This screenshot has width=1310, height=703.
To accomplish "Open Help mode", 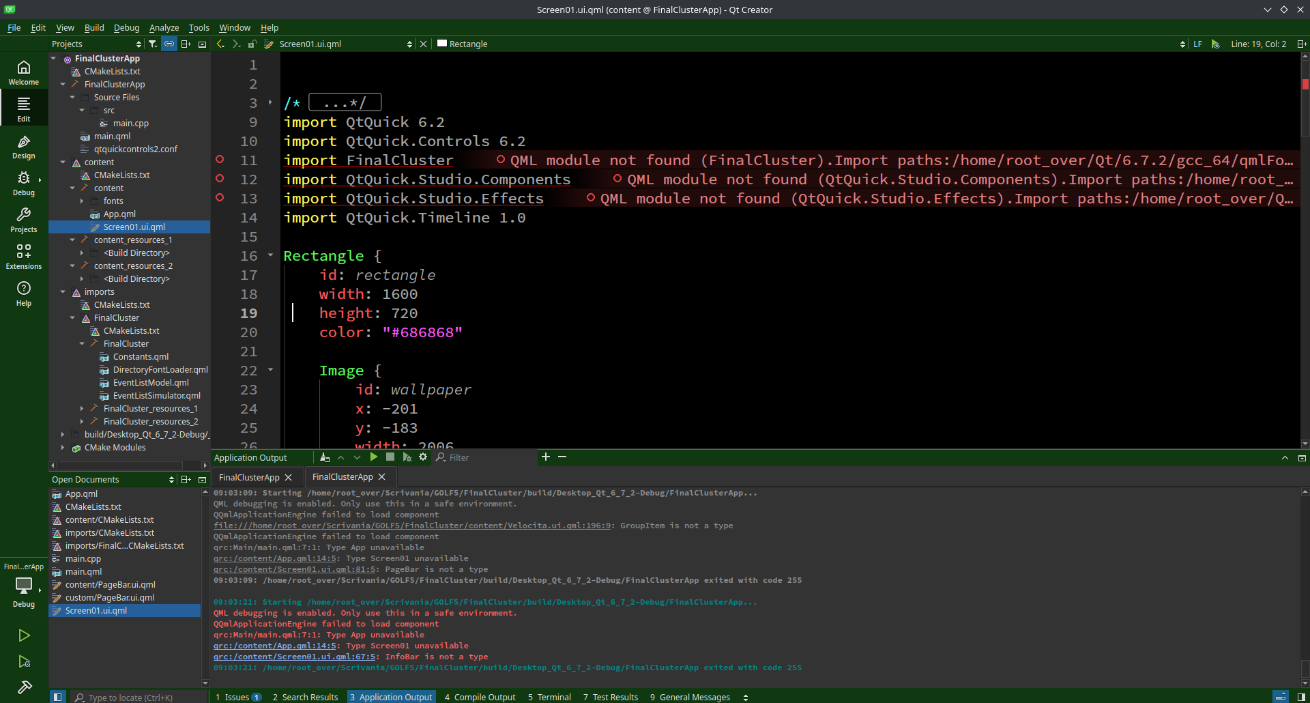I will (24, 293).
